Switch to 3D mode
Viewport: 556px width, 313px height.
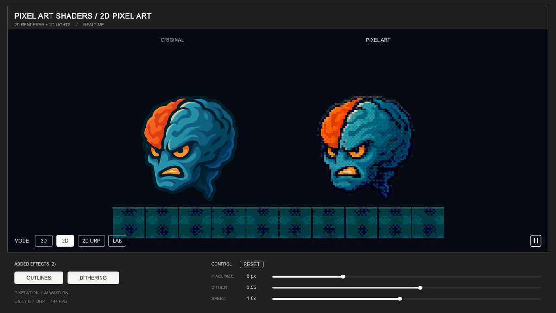44,241
